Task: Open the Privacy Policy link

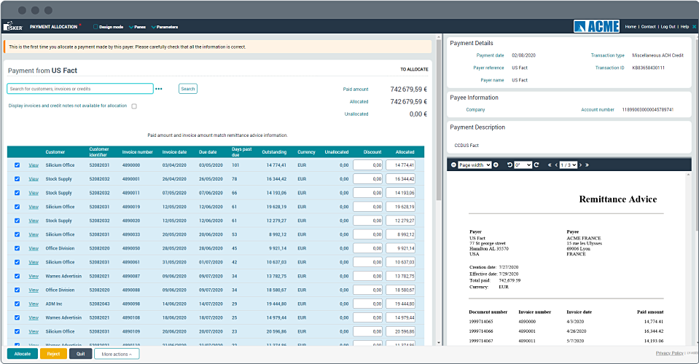Action: [669, 353]
